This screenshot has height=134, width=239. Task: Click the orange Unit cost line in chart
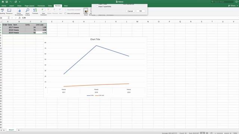tap(96, 85)
